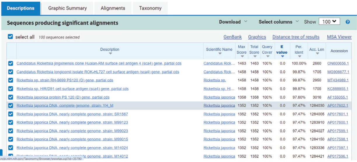The width and height of the screenshot is (357, 162).
Task: Switch to the Graphic Summary tab
Action: coord(67,8)
